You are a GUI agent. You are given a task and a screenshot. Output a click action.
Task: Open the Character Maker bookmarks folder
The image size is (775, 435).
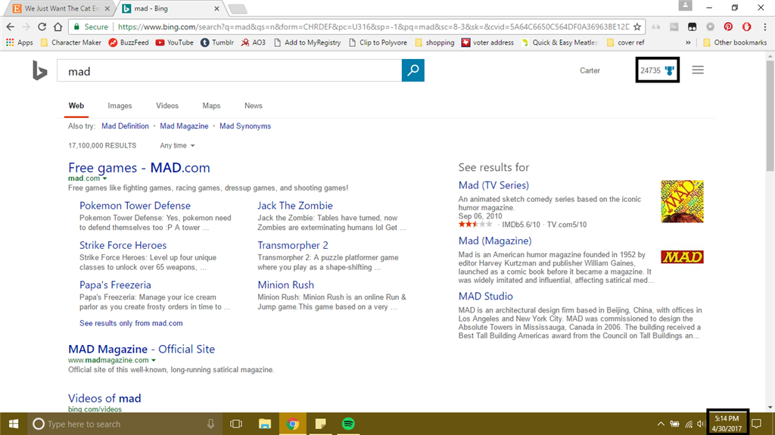pyautogui.click(x=70, y=42)
